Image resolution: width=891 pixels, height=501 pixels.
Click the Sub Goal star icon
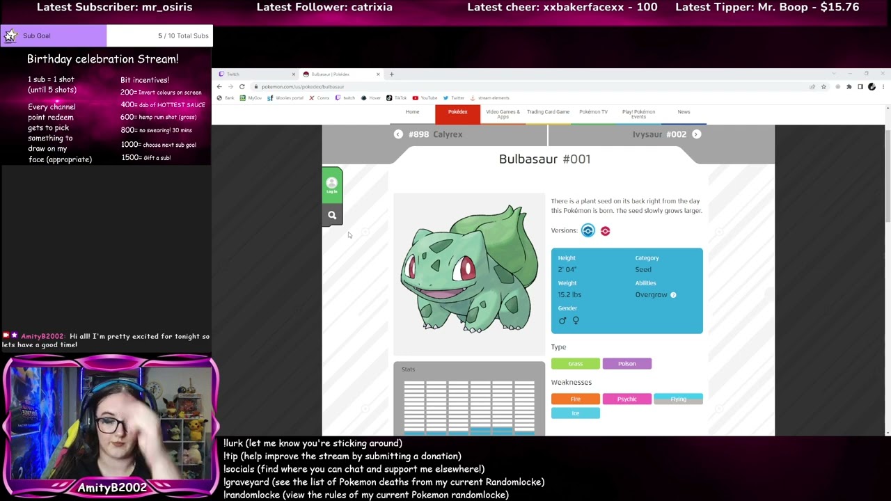pos(10,36)
